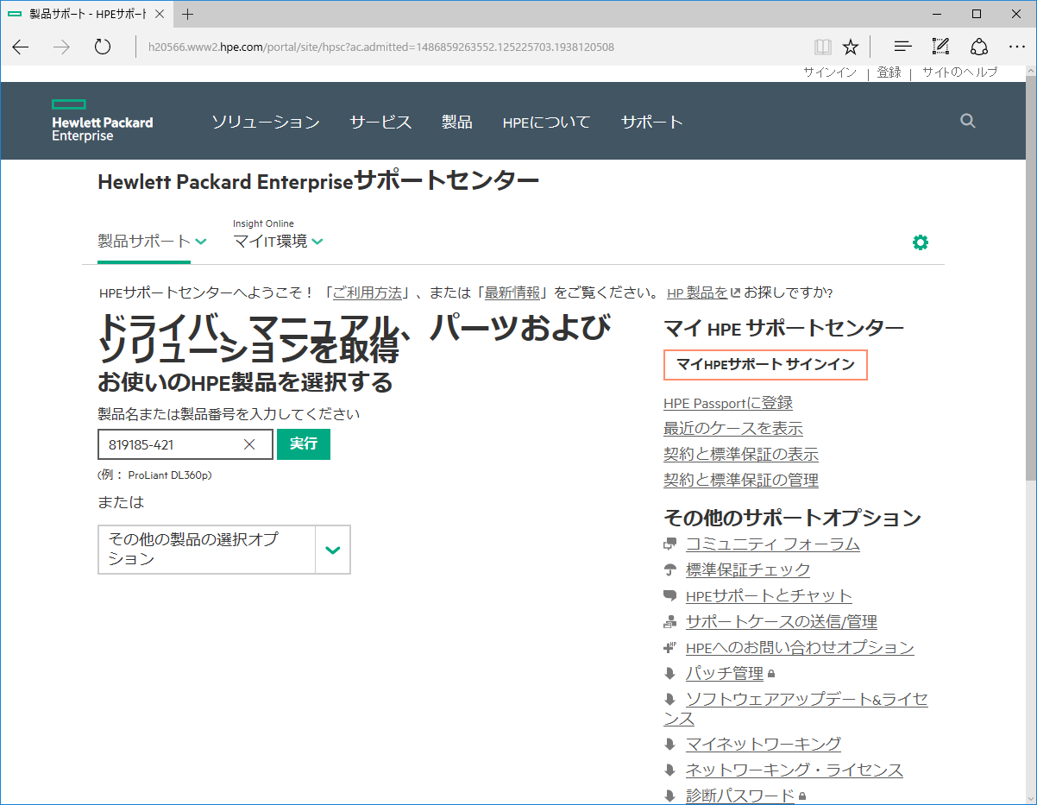Viewport: 1037px width, 805px height.
Task: Open the 製品 menu
Action: coord(457,123)
